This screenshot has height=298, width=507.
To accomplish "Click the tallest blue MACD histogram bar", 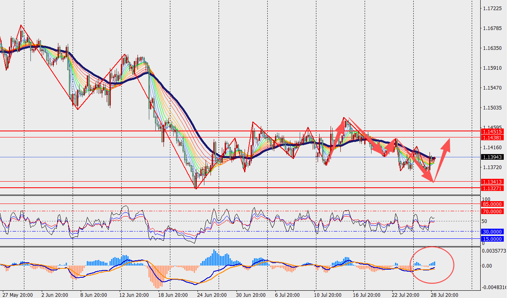I will click(x=214, y=257).
